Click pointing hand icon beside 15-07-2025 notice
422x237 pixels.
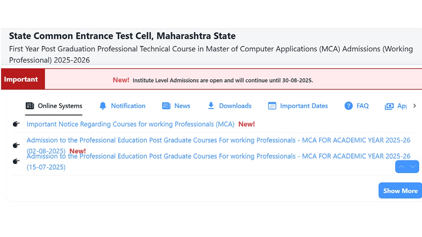pos(16,162)
